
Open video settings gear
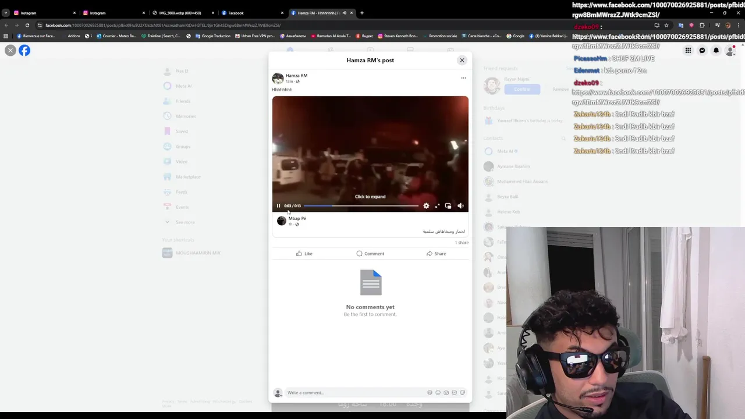click(426, 205)
